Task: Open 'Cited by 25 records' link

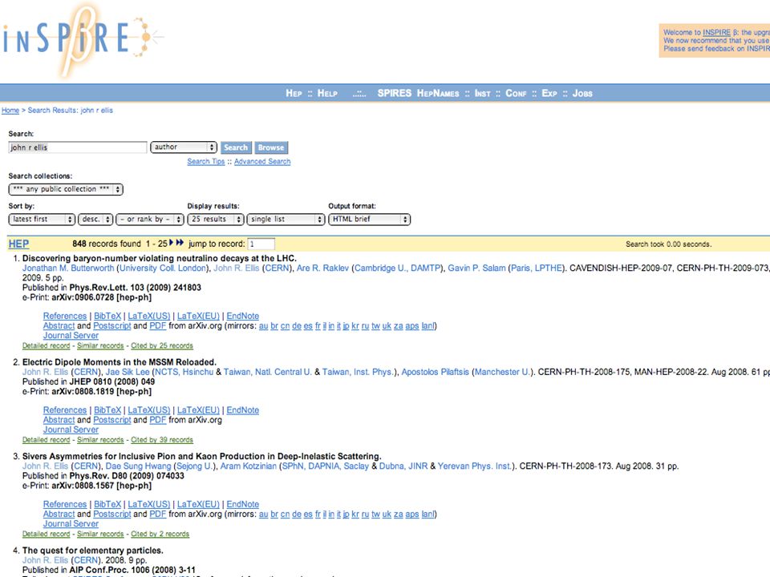Action: point(161,346)
